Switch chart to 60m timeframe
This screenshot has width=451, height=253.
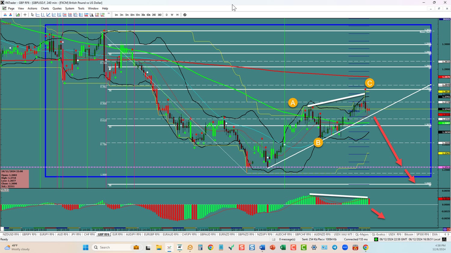tap(149, 15)
